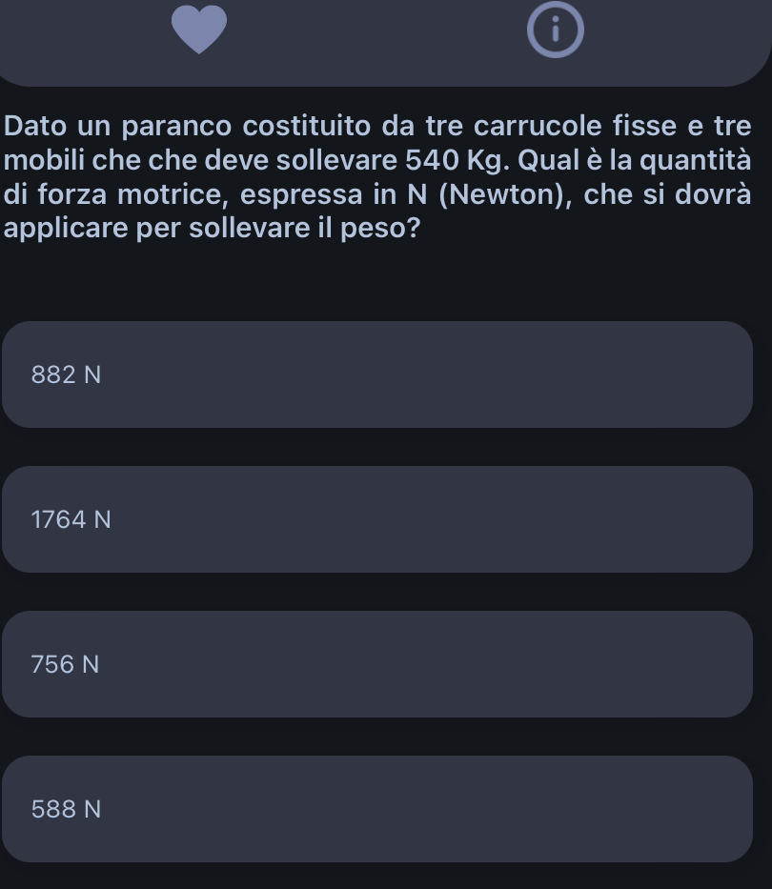Screen dimensions: 772x889
Task: Select the 882 N answer
Action: click(x=377, y=374)
